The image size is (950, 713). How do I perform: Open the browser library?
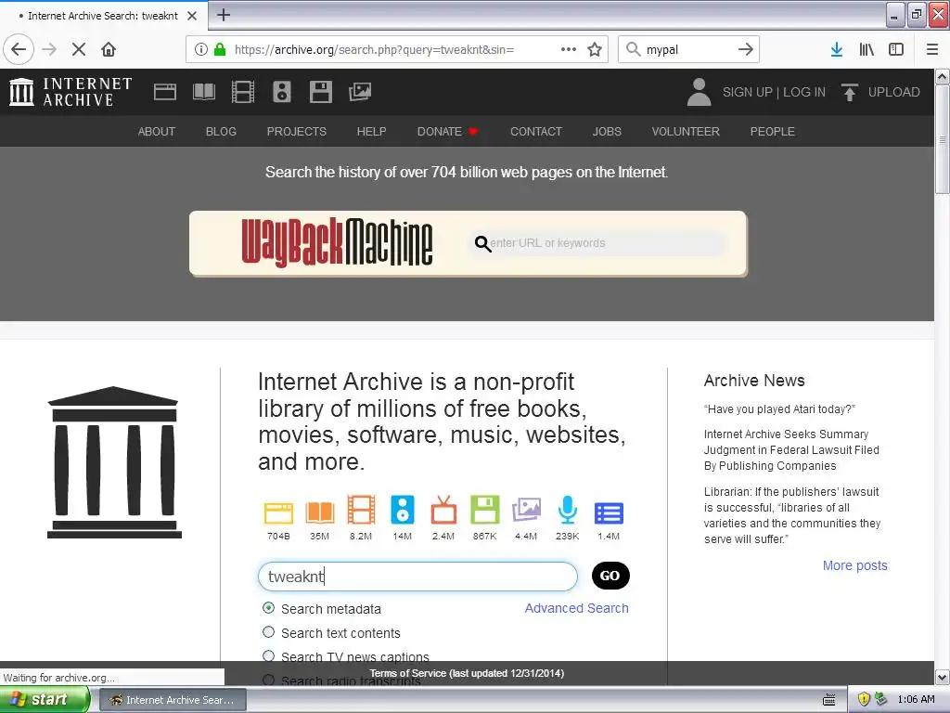pos(867,49)
